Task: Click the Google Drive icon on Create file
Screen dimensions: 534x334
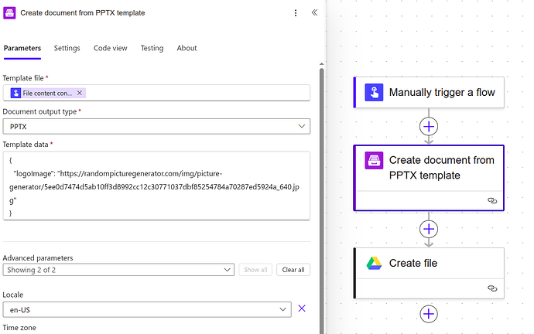Action: (x=375, y=263)
